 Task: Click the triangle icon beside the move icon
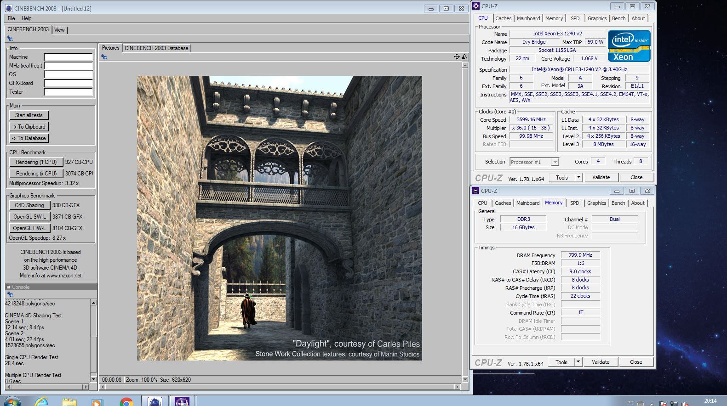pyautogui.click(x=464, y=57)
